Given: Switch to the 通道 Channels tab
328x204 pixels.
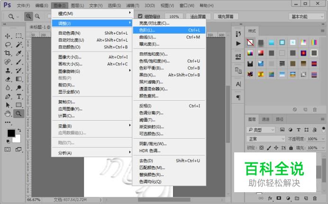Looking at the screenshot, I should (265, 119).
